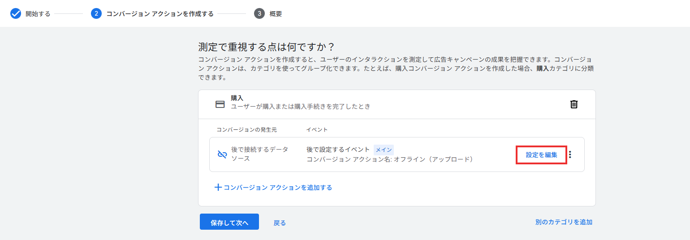This screenshot has height=240, width=690.
Task: Click the 後で設定するイベント event name
Action: [x=338, y=150]
